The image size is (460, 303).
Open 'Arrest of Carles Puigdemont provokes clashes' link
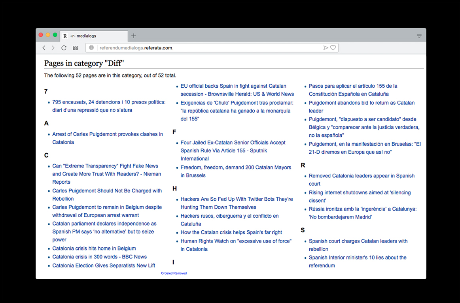tap(108, 138)
